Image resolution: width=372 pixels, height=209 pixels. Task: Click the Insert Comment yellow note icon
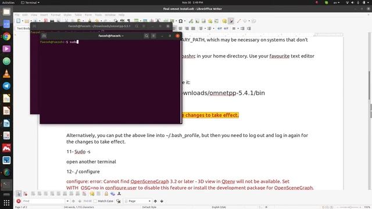[224, 21]
